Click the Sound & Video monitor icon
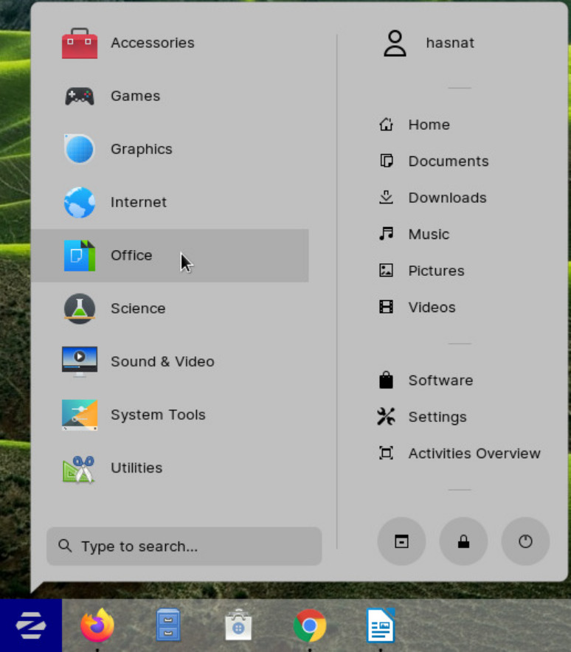 [80, 361]
